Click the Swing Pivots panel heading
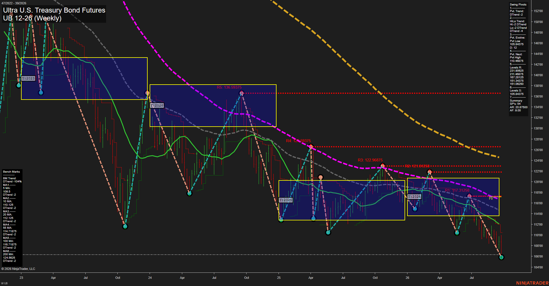The image size is (549, 286). tap(518, 5)
